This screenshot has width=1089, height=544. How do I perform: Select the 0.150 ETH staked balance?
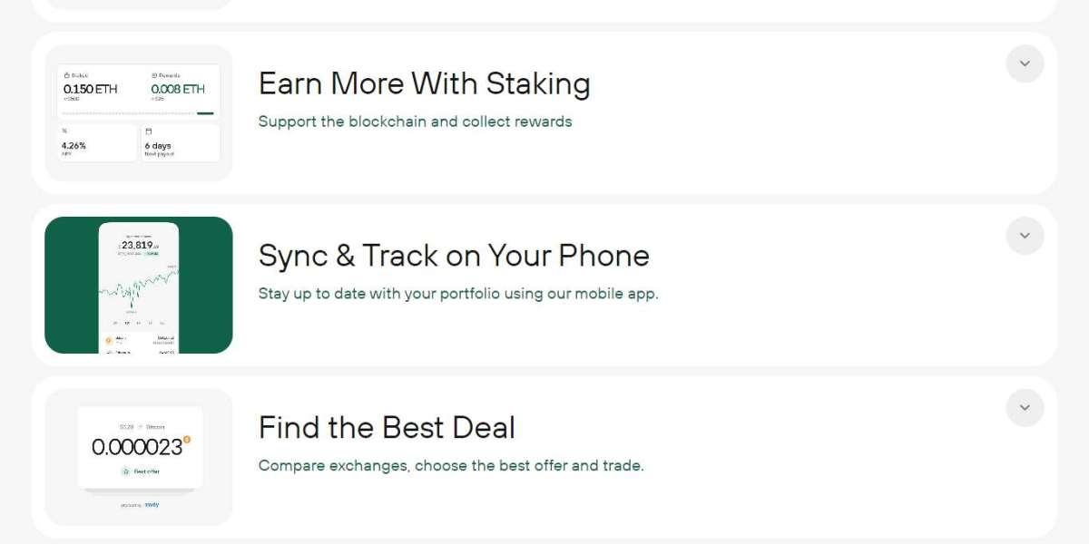tap(91, 90)
